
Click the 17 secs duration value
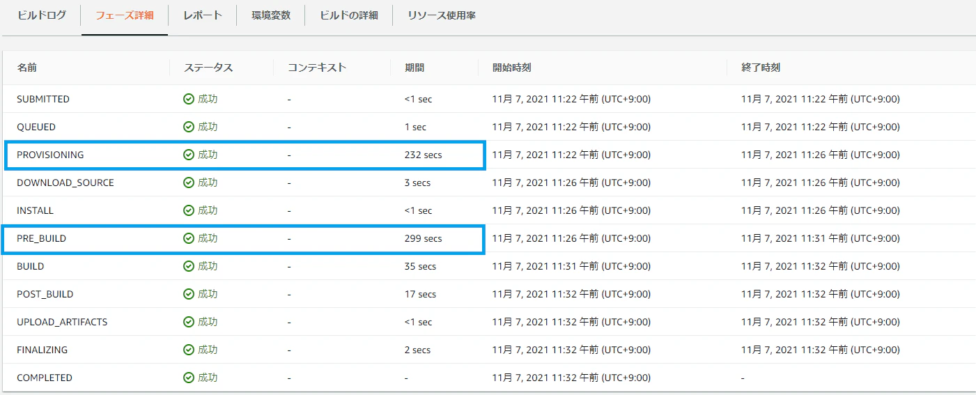420,294
